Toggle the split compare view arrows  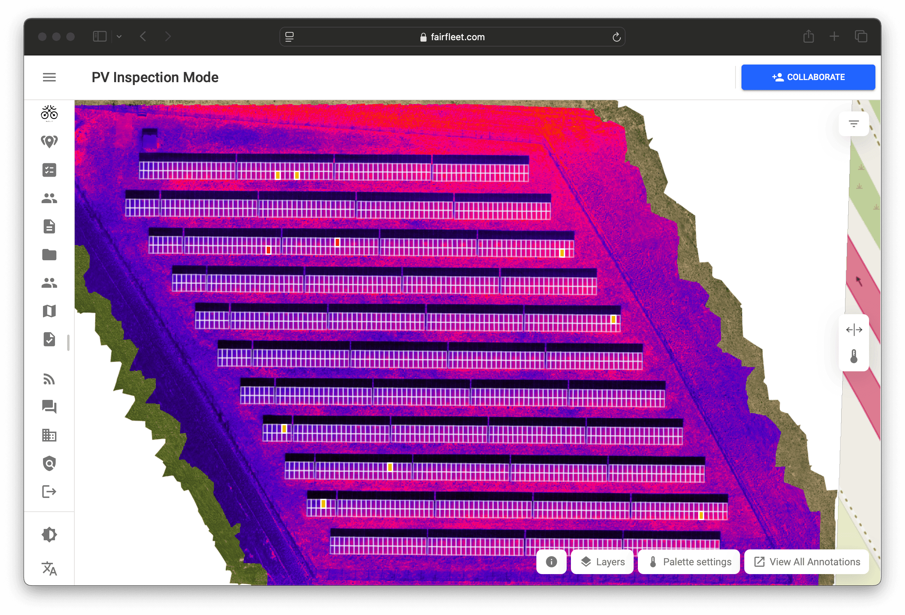tap(854, 330)
